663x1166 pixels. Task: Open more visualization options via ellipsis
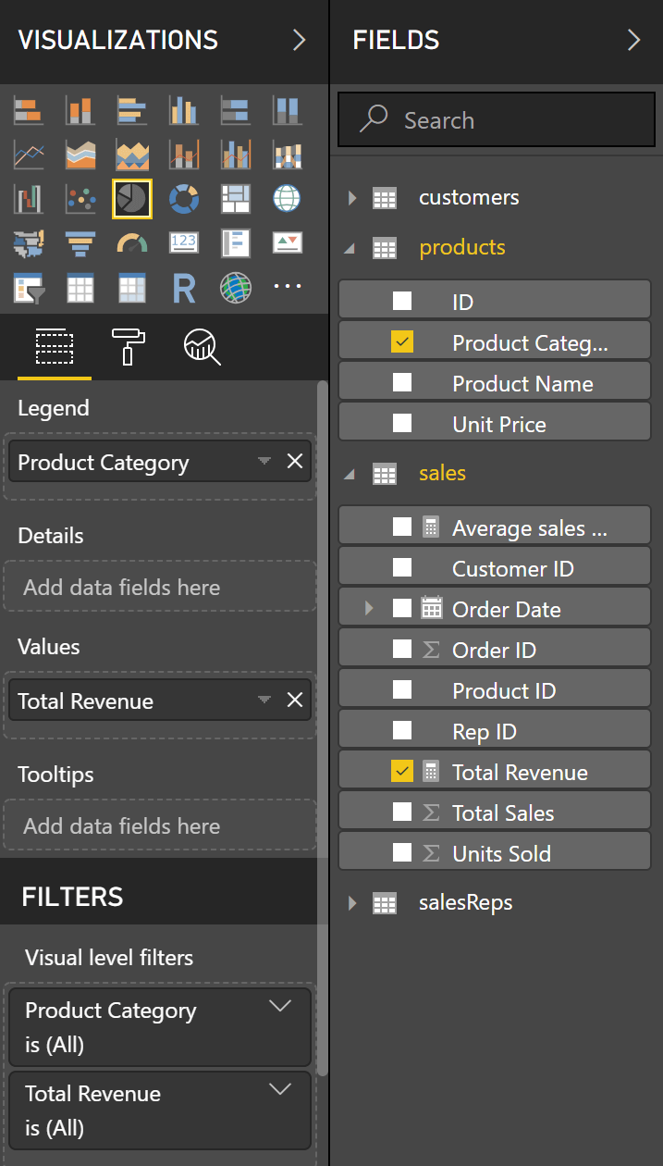point(288,288)
